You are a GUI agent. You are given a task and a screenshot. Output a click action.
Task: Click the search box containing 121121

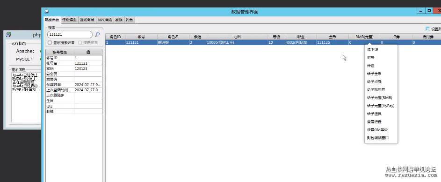click(x=70, y=34)
